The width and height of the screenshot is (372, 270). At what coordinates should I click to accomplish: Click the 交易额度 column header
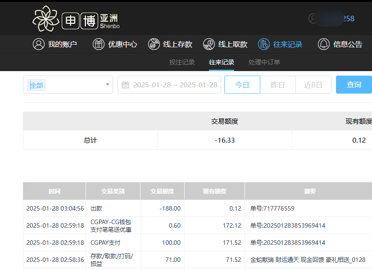coord(162,191)
